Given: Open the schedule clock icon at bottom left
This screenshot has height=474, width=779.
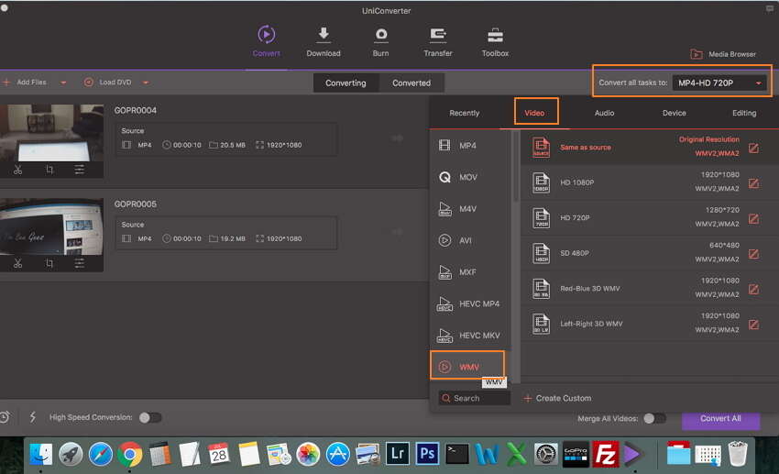Looking at the screenshot, I should coord(5,417).
